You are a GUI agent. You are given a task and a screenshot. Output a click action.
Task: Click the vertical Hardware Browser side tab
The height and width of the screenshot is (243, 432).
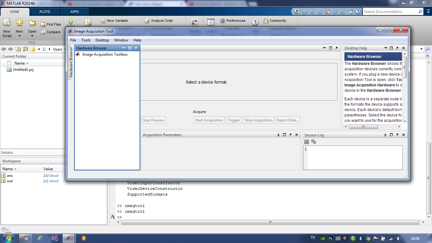click(71, 62)
